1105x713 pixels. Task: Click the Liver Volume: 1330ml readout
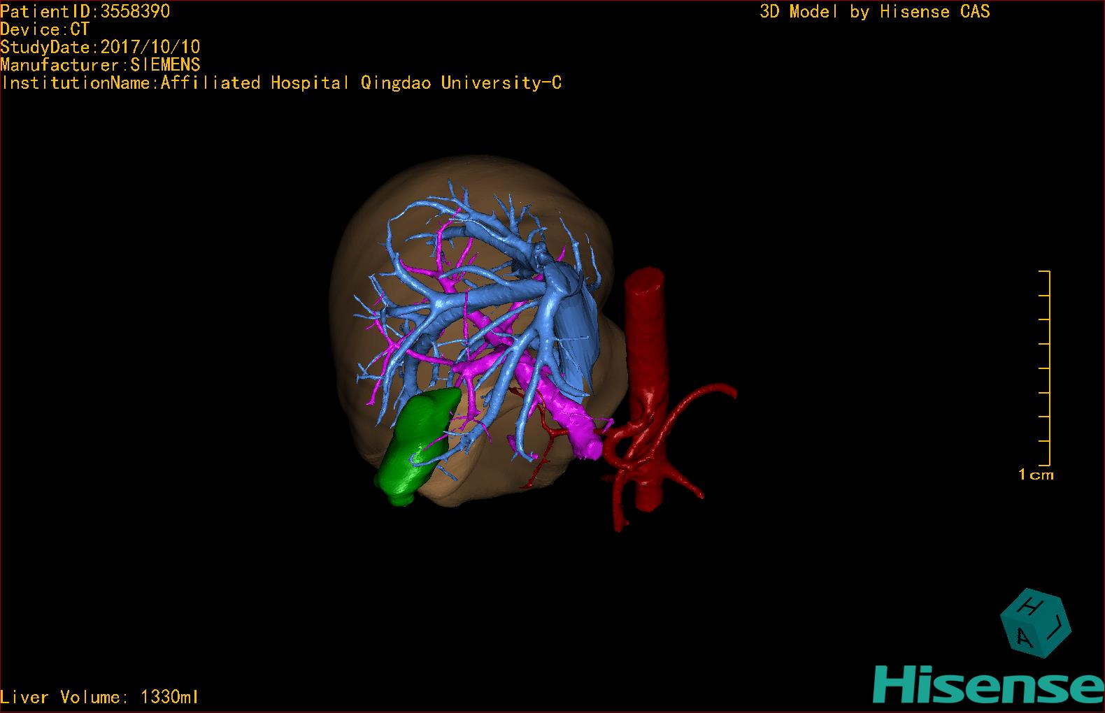click(99, 697)
